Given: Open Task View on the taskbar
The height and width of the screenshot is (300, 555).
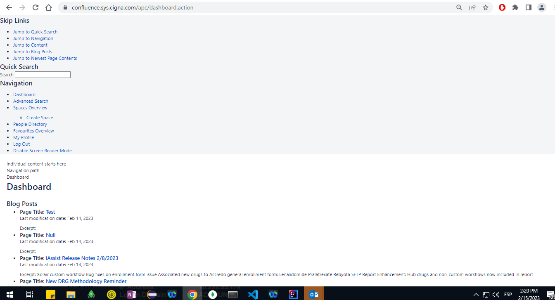Looking at the screenshot, I should coord(30,294).
